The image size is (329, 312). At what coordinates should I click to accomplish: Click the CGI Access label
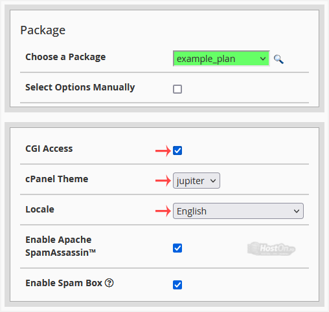coord(49,149)
